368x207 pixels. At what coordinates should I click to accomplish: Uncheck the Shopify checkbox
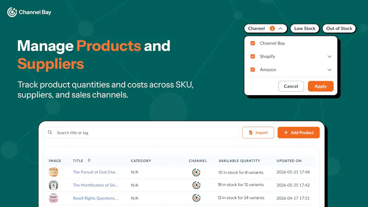pyautogui.click(x=253, y=56)
